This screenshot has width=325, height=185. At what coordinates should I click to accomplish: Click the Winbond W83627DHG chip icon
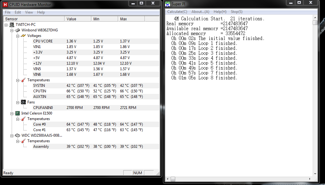pos(18,30)
